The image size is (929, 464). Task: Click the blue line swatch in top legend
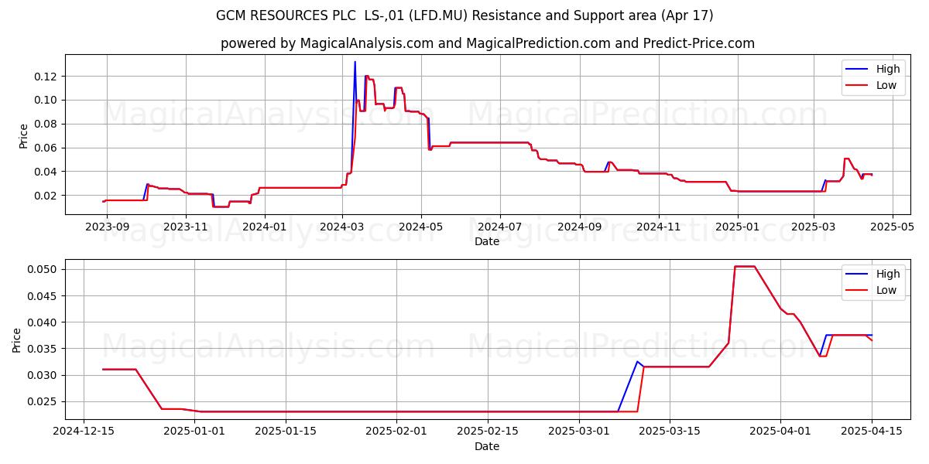tap(858, 70)
